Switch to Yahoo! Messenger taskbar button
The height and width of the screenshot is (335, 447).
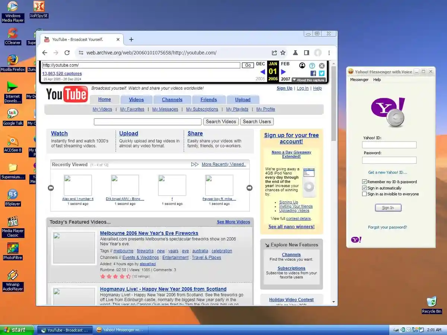tap(120, 330)
